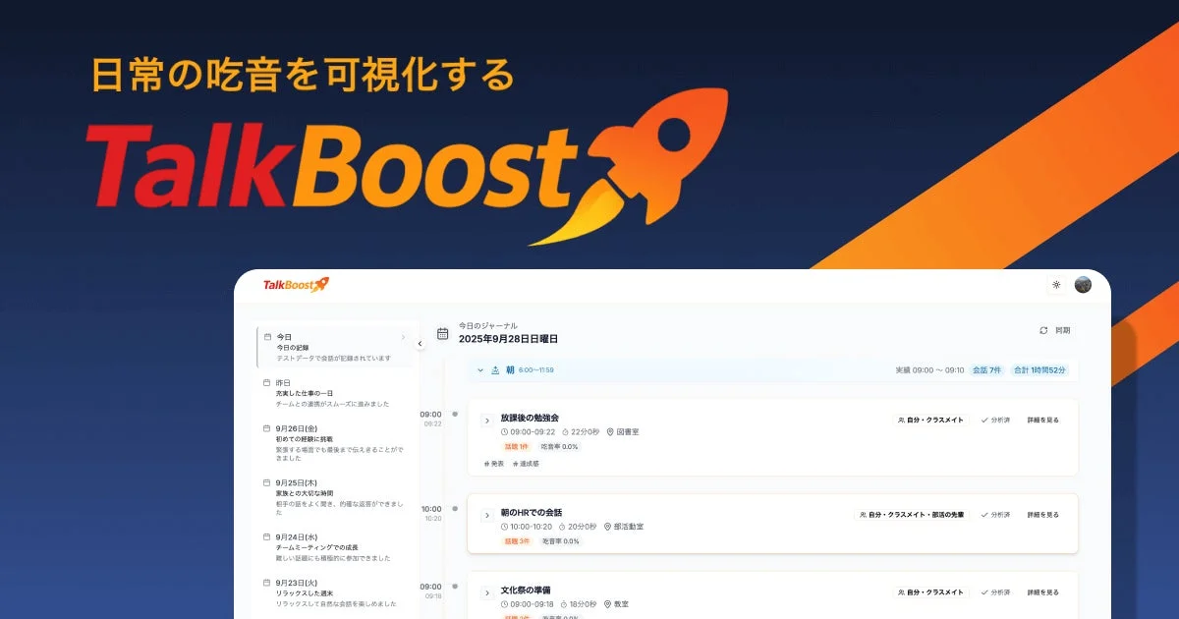Click the clock icon on 放課後の勉強会 entry
Viewport: 1179px width, 619px height.
coord(504,431)
